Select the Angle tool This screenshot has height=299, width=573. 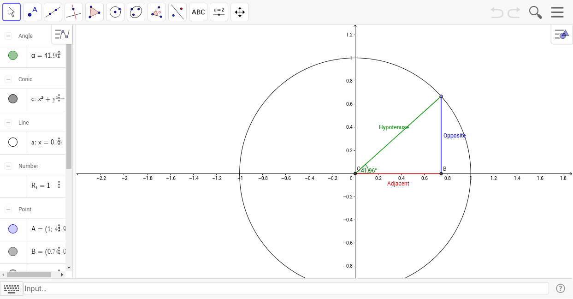156,12
